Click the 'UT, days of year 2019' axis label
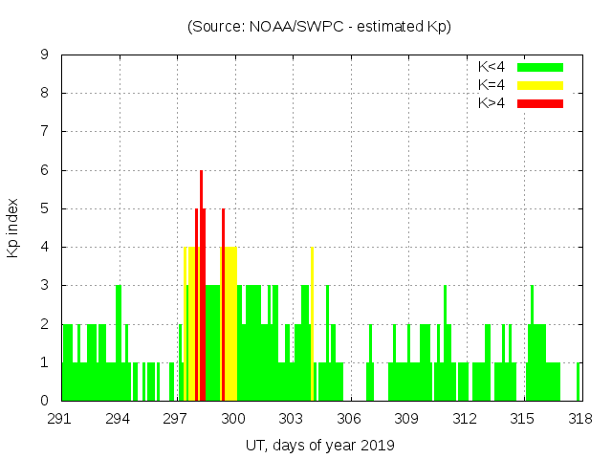This screenshot has height=459, width=612. pos(319,445)
